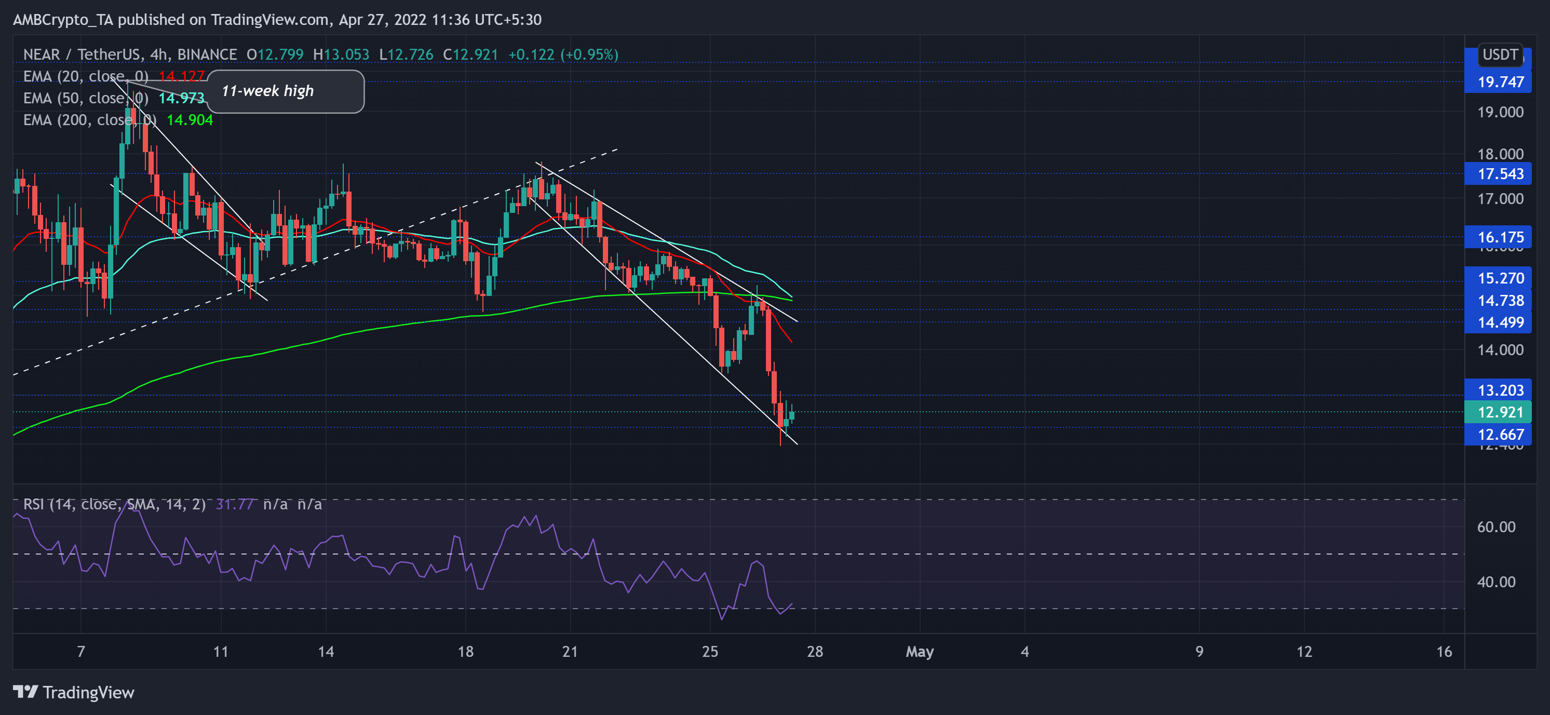Click date 11 on the time axis

pyautogui.click(x=221, y=652)
